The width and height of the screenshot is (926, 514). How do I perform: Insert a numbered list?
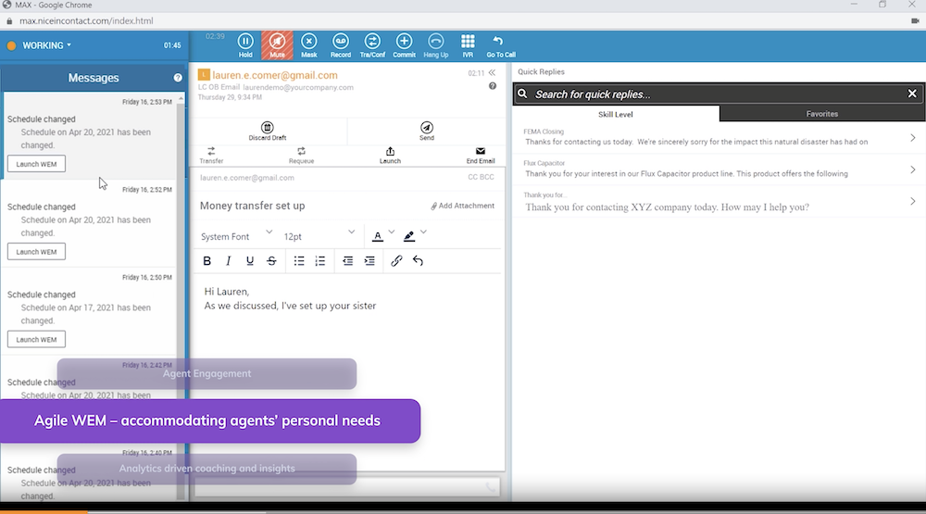point(320,260)
